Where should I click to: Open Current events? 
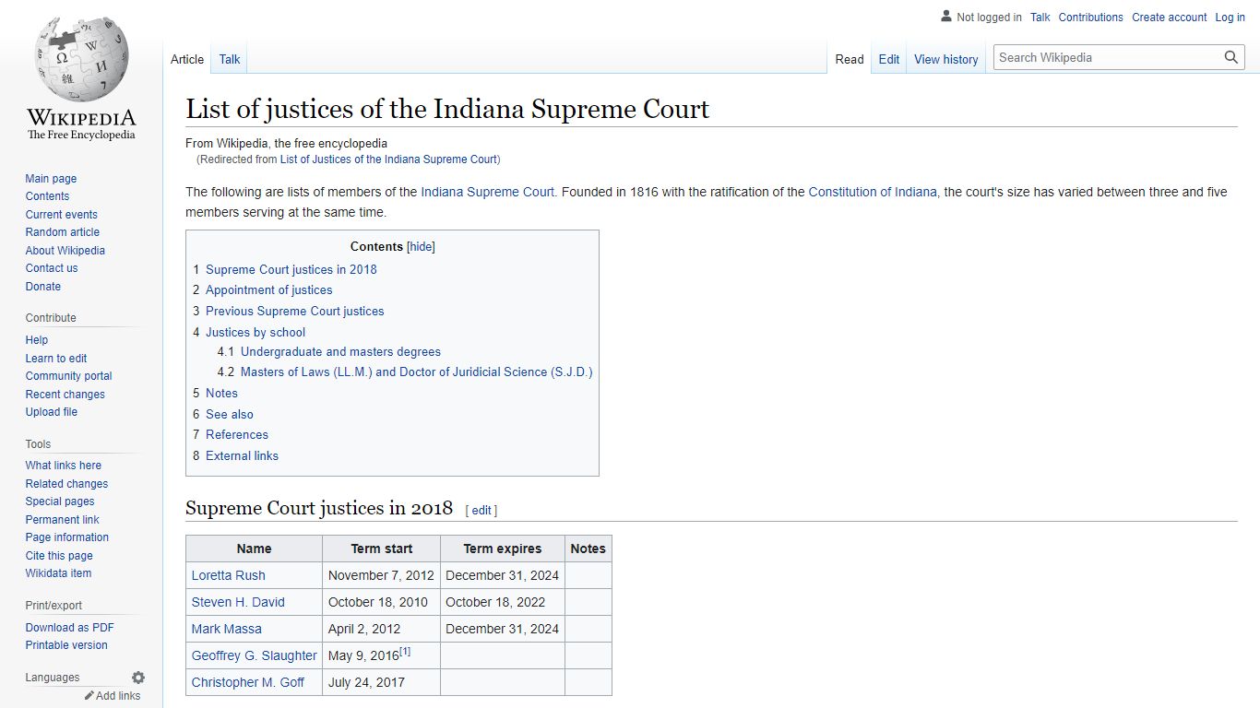click(61, 215)
